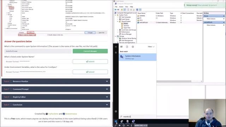Toggle Task 8 Registry Editor completion circle
This screenshot has width=226, height=127.
(x=11, y=97)
